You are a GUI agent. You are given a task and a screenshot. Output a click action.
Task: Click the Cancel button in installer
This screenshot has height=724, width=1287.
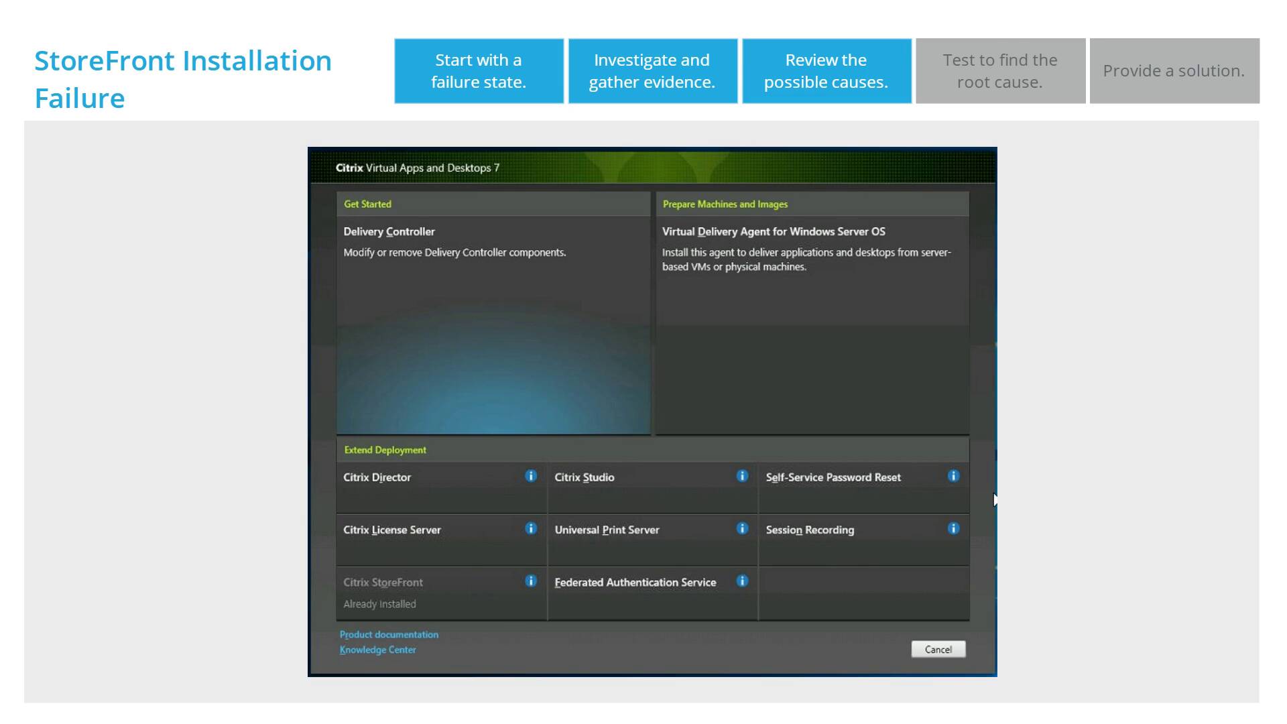pyautogui.click(x=938, y=649)
